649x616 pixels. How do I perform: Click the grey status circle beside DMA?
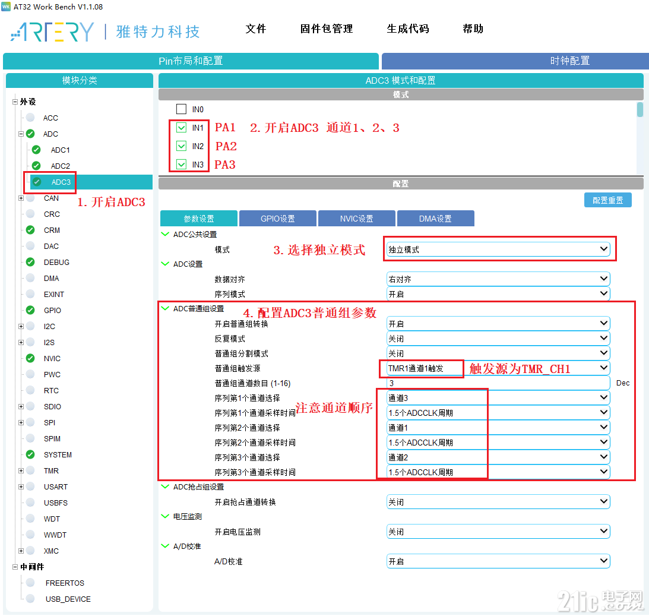[x=30, y=278]
